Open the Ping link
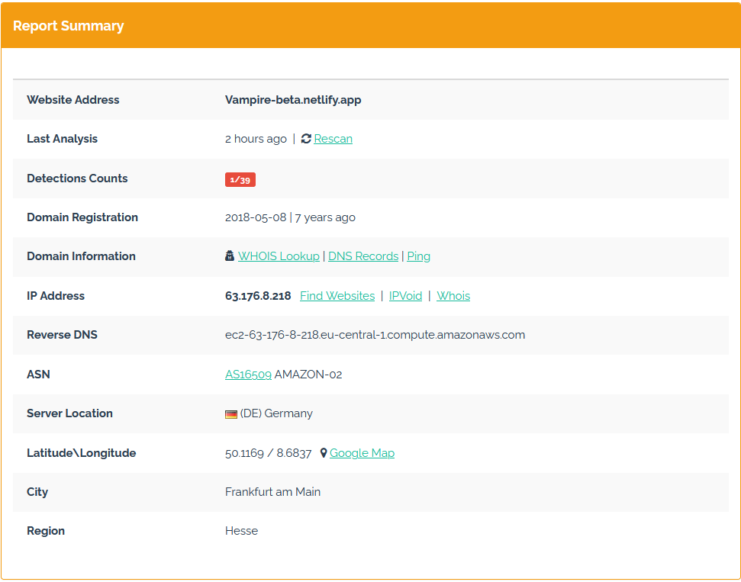This screenshot has height=582, width=741. (418, 256)
